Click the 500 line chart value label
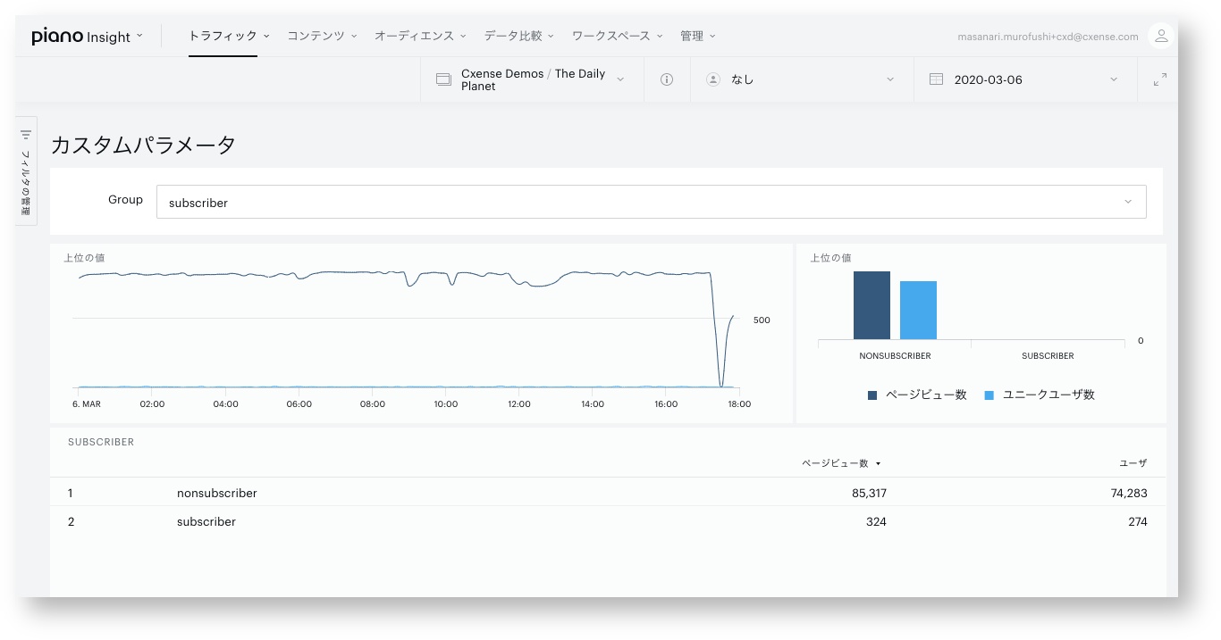Image resolution: width=1221 pixels, height=640 pixels. (x=761, y=320)
